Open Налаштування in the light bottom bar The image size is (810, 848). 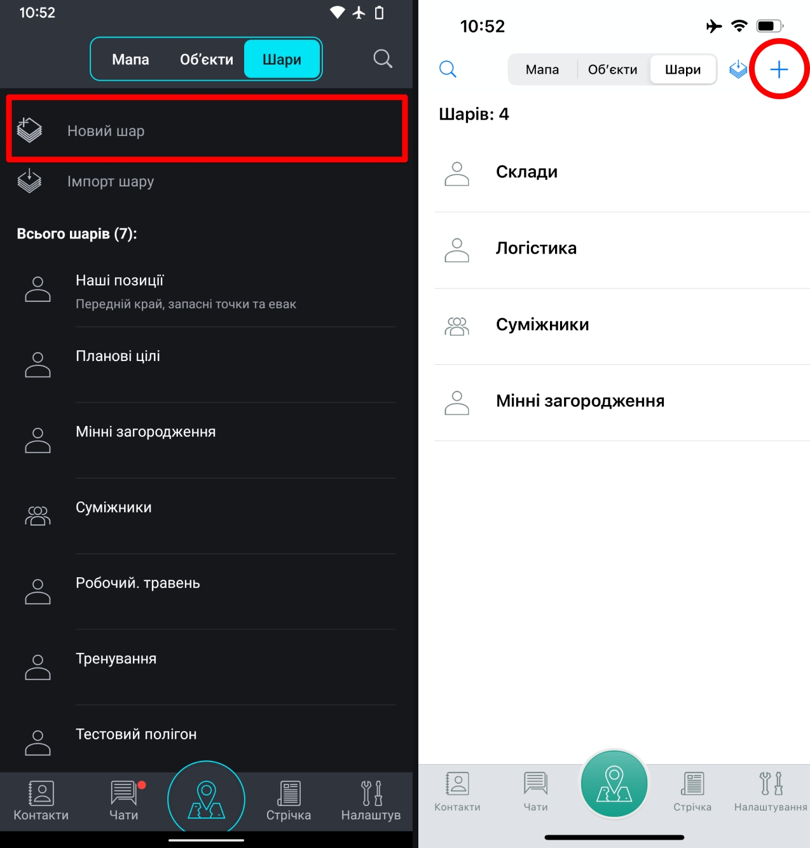tap(771, 791)
